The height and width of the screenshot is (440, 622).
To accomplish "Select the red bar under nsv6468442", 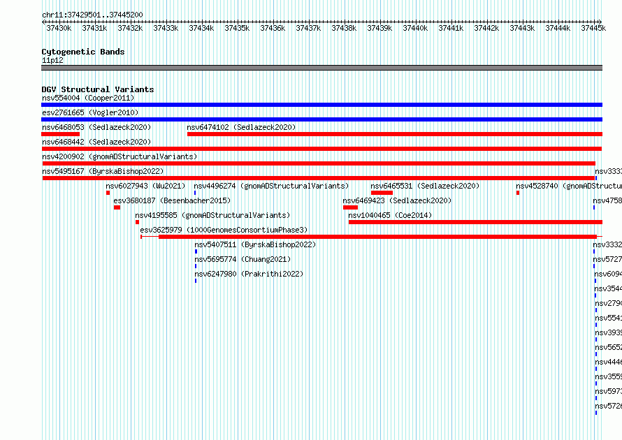I will (321, 149).
